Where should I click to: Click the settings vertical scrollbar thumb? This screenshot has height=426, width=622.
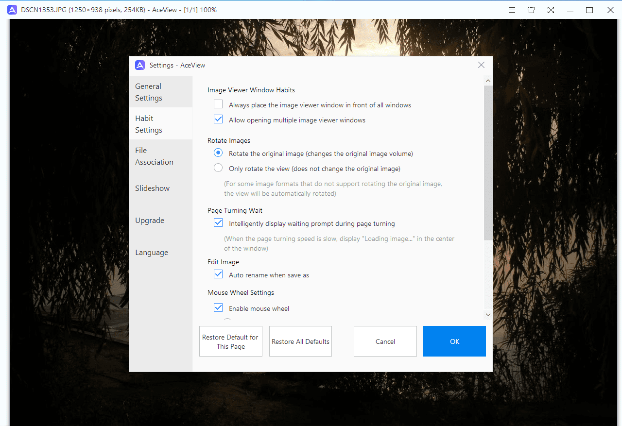point(488,163)
